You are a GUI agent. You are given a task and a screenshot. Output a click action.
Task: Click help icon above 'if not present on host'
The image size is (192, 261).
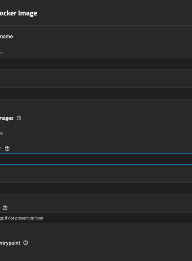point(5,208)
